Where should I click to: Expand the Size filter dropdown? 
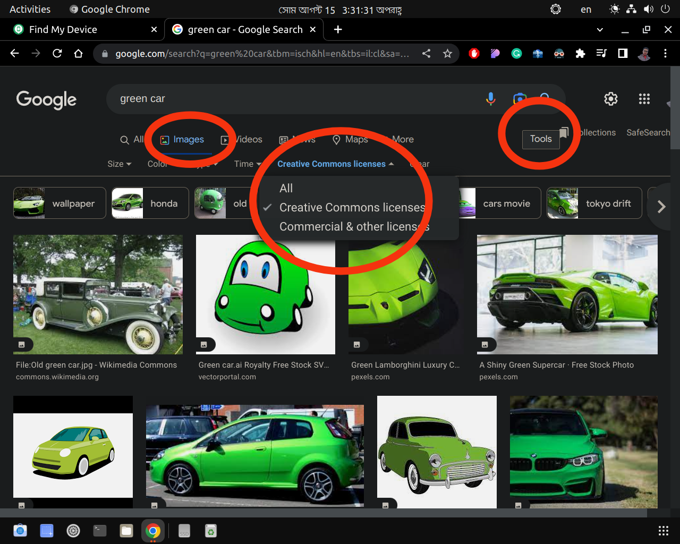[119, 164]
